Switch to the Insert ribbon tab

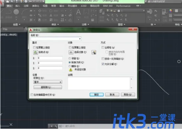click(17, 6)
